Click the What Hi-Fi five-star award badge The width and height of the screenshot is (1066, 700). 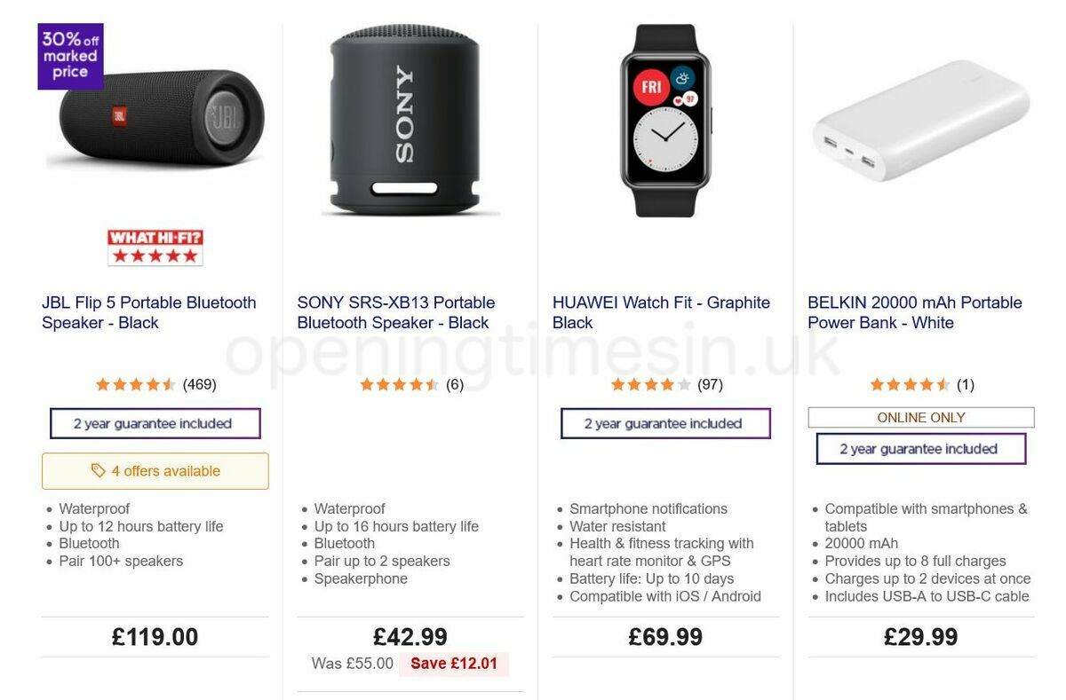pyautogui.click(x=155, y=248)
